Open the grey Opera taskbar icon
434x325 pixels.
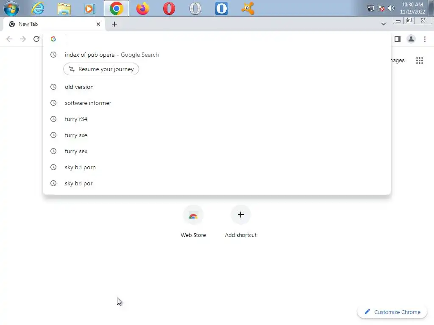pos(195,8)
